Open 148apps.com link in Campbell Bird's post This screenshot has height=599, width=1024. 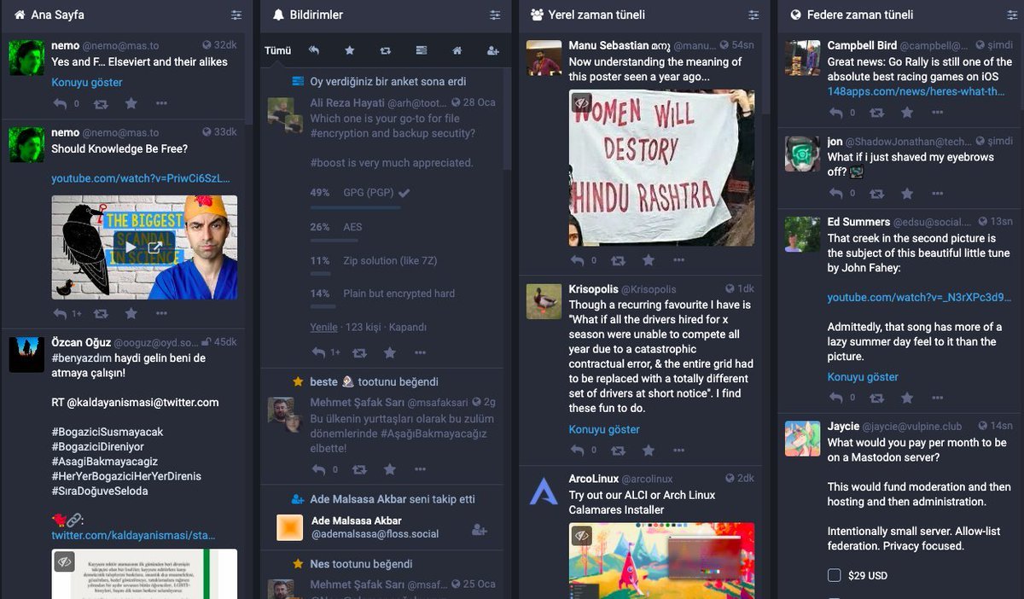tap(916, 91)
